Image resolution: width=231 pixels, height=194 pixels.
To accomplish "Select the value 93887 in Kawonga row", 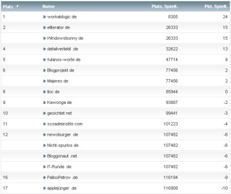I will coord(172,102).
